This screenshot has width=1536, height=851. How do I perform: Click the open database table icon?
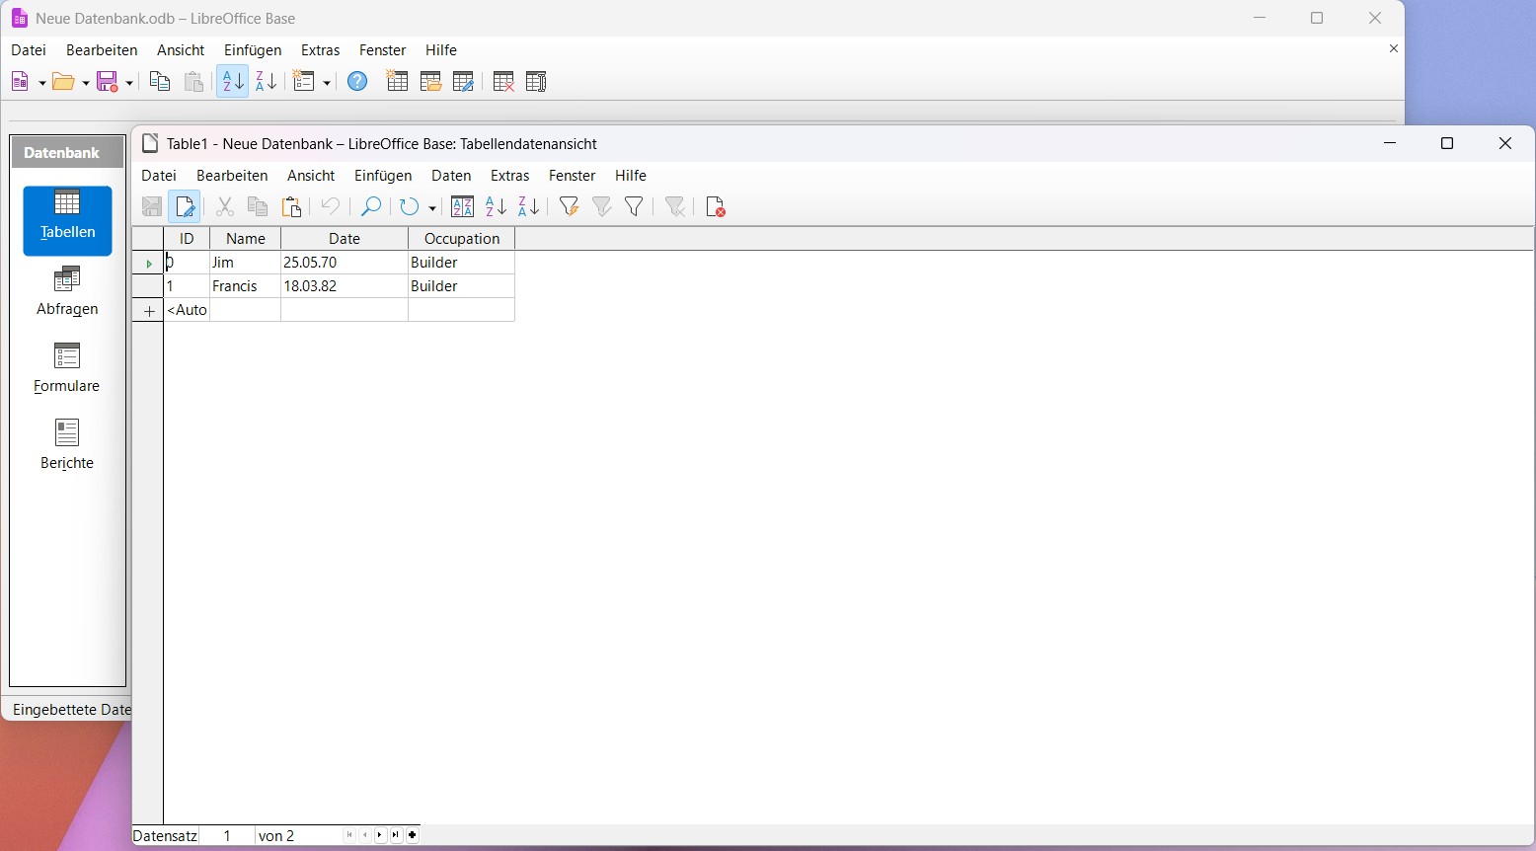[x=430, y=82]
